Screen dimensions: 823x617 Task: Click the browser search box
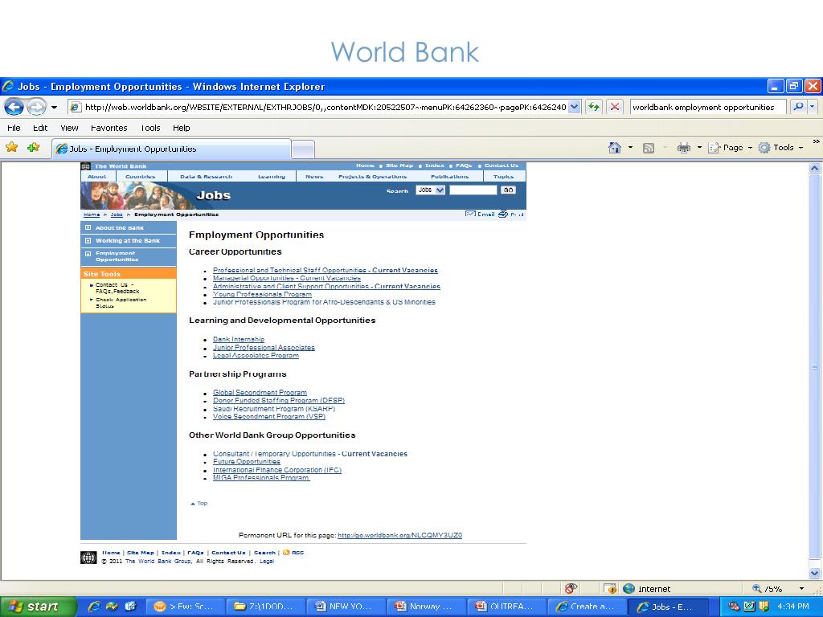[708, 107]
